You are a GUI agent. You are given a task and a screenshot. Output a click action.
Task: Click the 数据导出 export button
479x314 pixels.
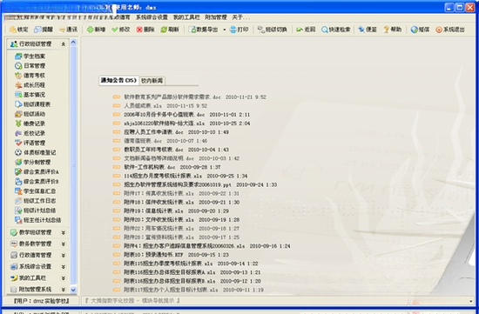204,30
